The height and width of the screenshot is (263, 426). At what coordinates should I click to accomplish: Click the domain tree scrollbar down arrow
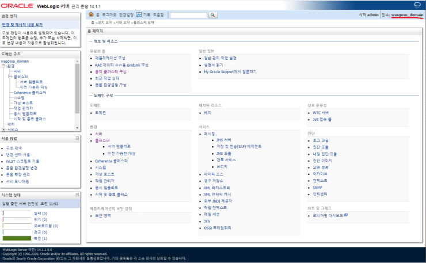pos(78,128)
